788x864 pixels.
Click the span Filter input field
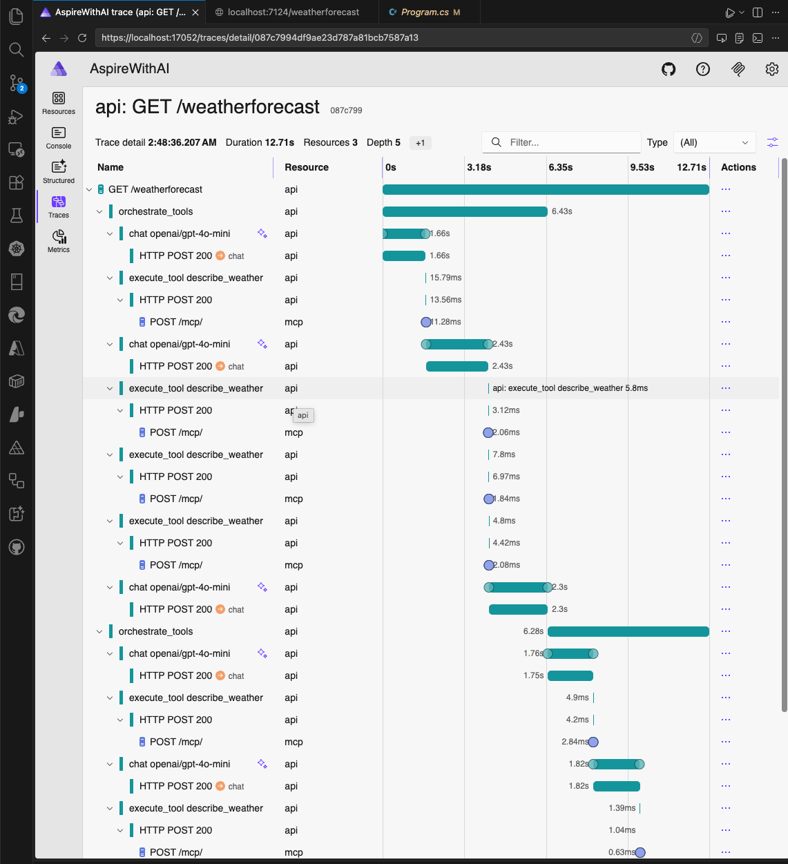tap(570, 142)
